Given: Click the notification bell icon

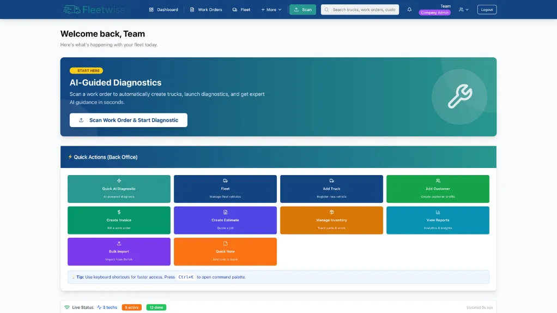Looking at the screenshot, I should [x=409, y=9].
